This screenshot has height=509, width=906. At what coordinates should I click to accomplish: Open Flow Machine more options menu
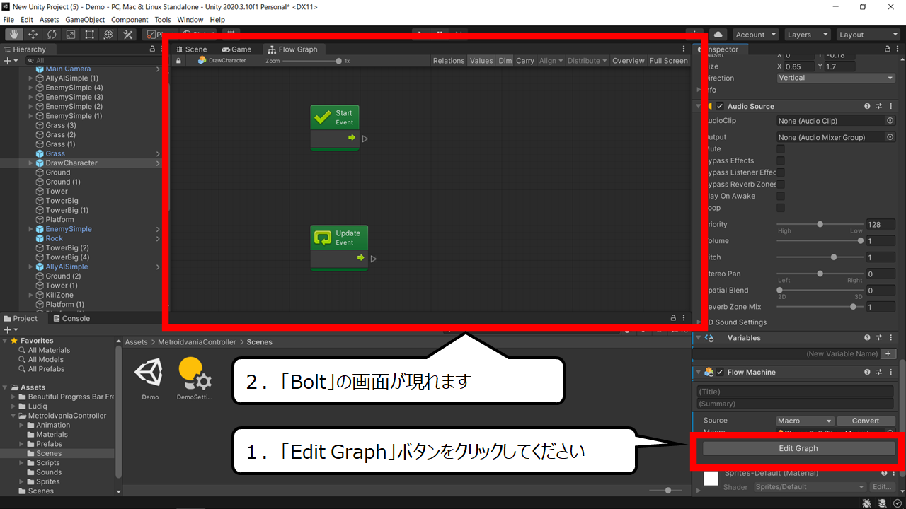click(890, 372)
